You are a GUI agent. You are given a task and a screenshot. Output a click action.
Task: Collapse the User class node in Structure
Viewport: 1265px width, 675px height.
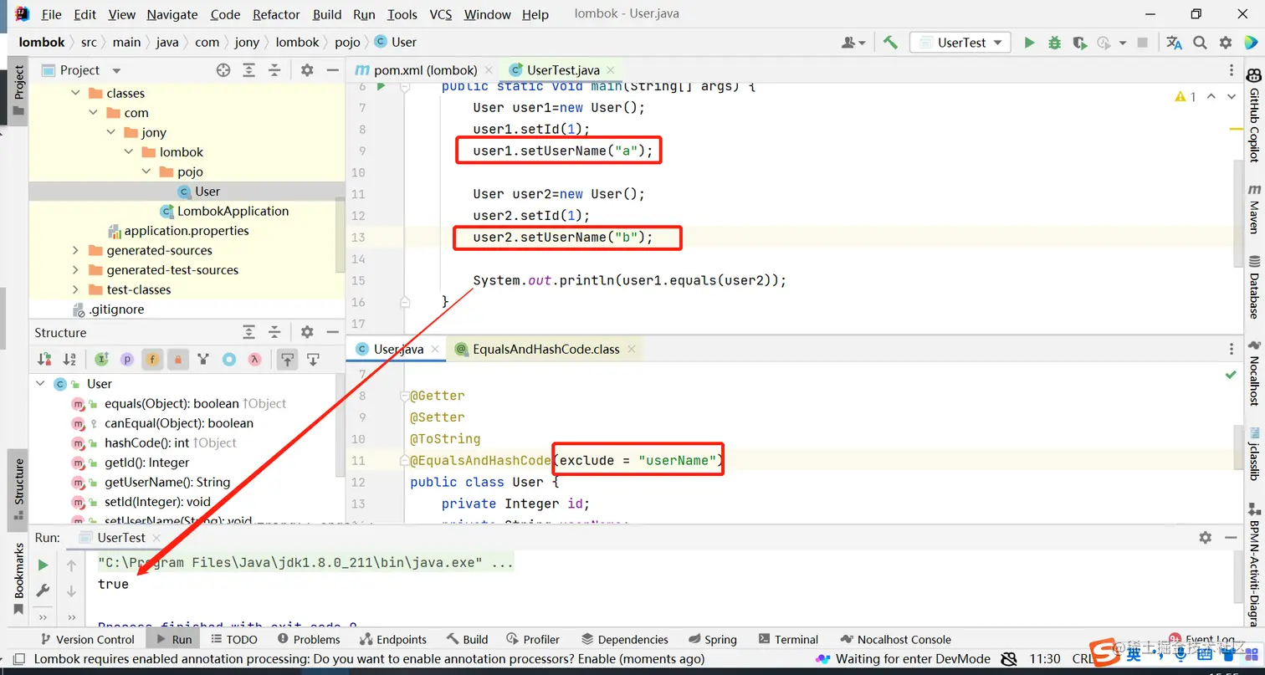pos(39,383)
